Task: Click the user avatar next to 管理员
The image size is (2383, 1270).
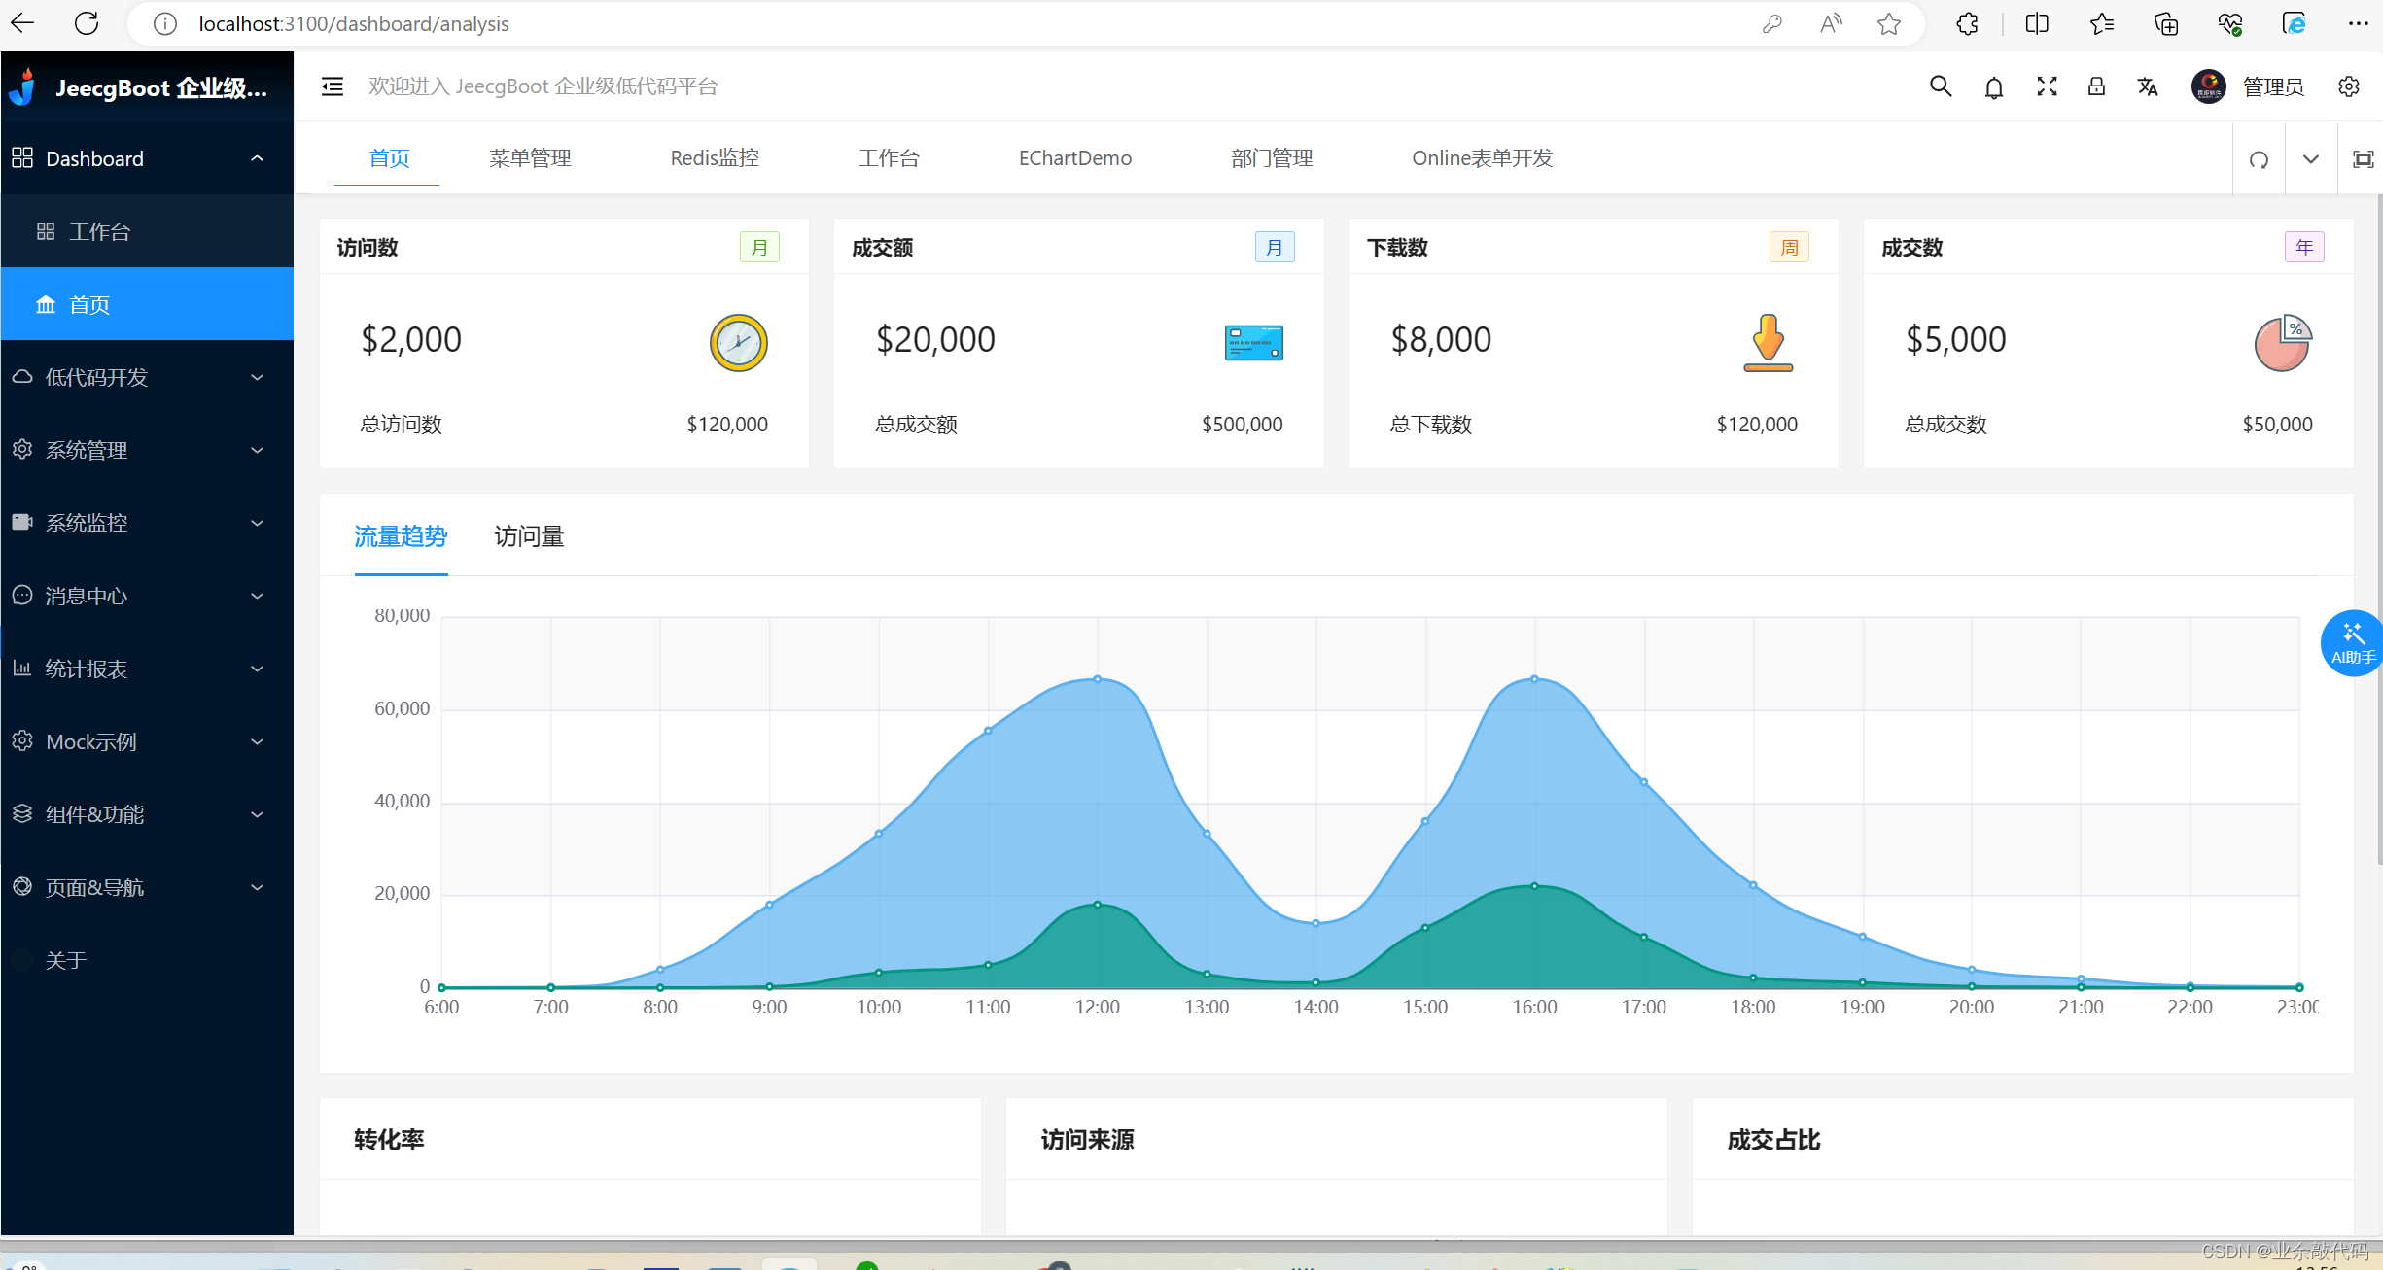Action: coord(2209,86)
